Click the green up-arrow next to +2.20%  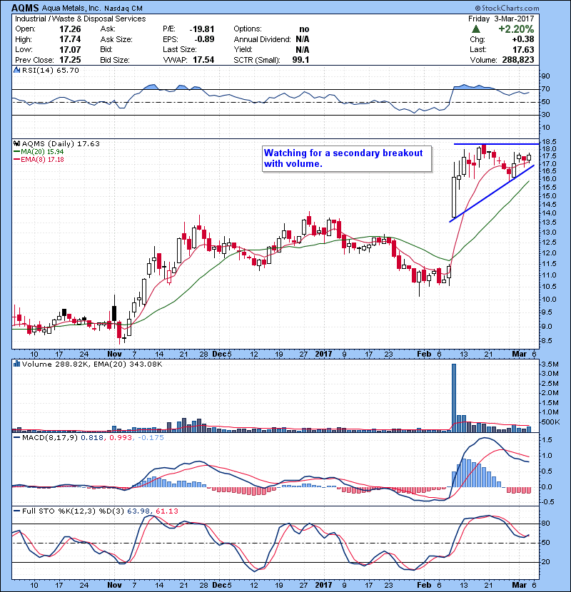[476, 29]
